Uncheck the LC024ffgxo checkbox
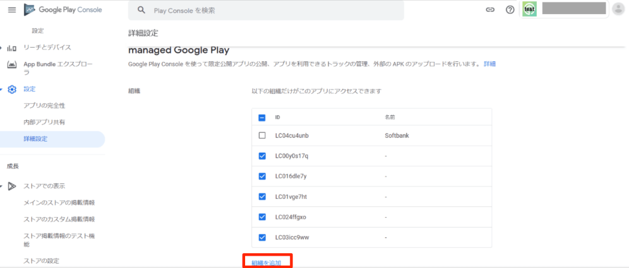Screen dimensions: 629x268 click(262, 216)
